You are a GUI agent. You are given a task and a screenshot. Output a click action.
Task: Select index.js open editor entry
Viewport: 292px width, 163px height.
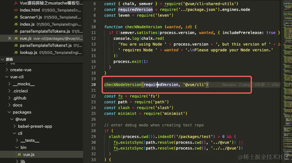41,24
